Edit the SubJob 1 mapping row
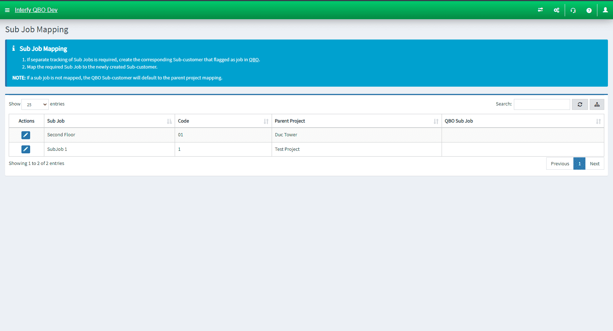 pos(26,149)
